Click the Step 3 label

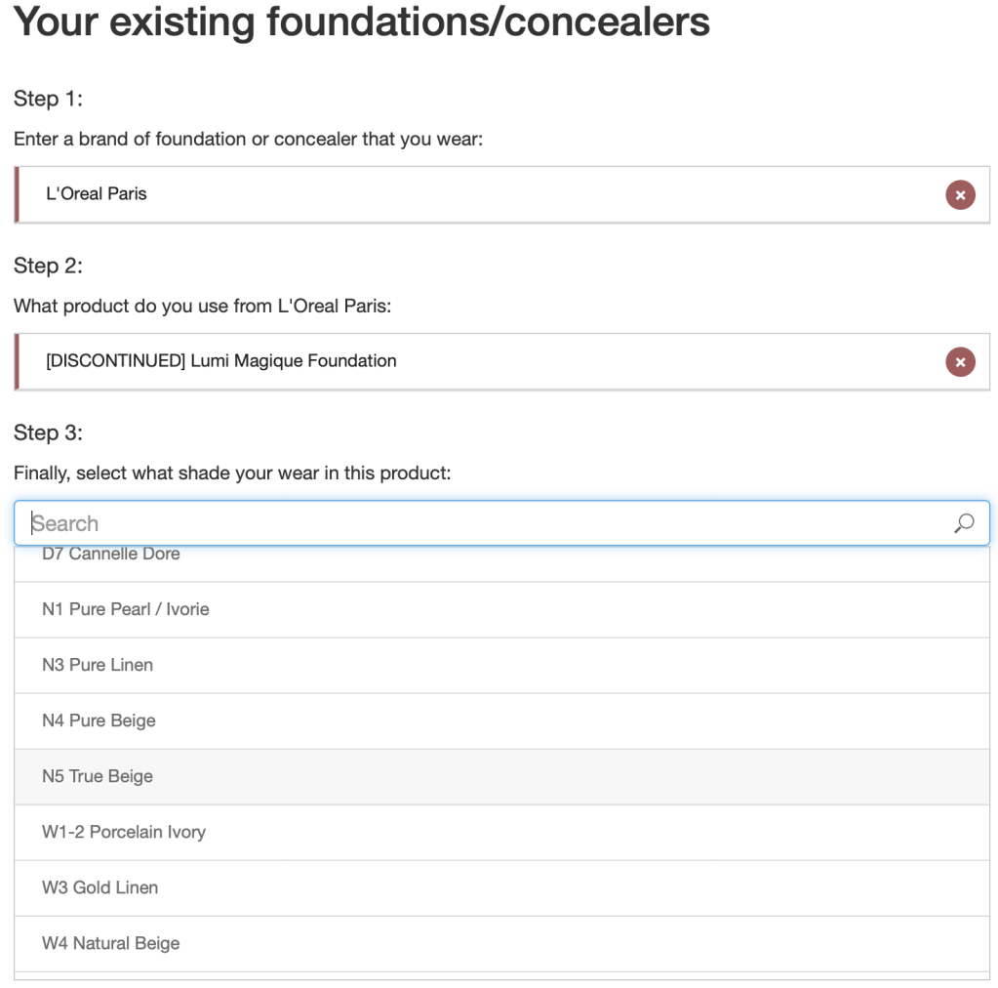tap(48, 432)
